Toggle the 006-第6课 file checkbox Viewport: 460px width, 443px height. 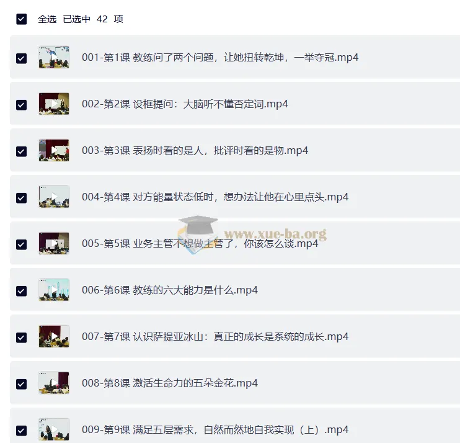(22, 291)
